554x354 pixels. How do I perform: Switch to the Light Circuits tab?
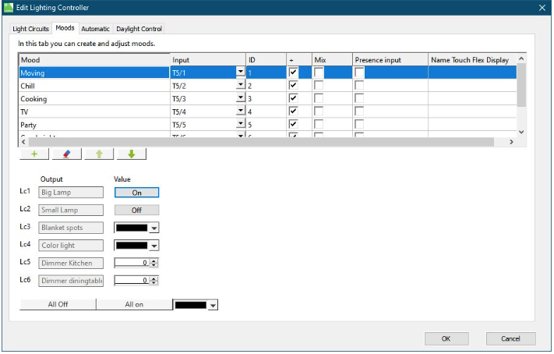[x=31, y=29]
